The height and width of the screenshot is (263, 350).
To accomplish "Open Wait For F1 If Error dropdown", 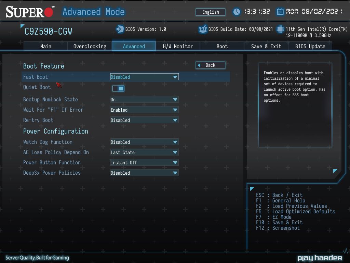I will tap(145, 110).
